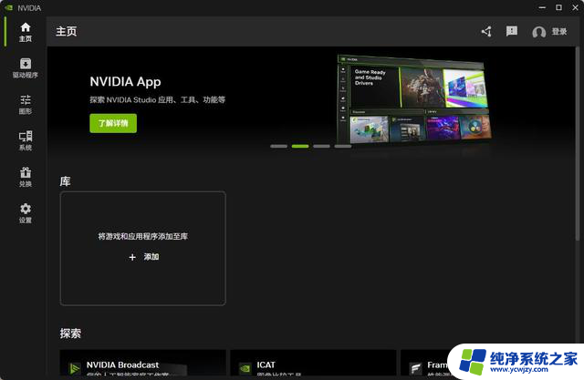Select the active green carousel indicator

click(x=300, y=146)
